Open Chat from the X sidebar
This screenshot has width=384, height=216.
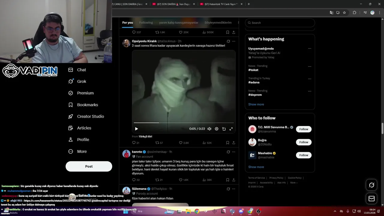[77, 70]
